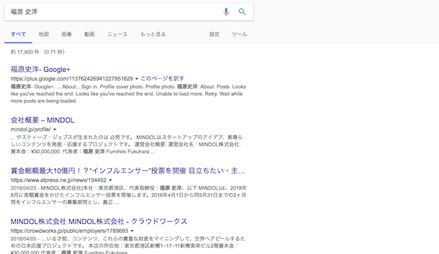Open the 動画 tab
The image size is (439, 254).
click(x=89, y=34)
